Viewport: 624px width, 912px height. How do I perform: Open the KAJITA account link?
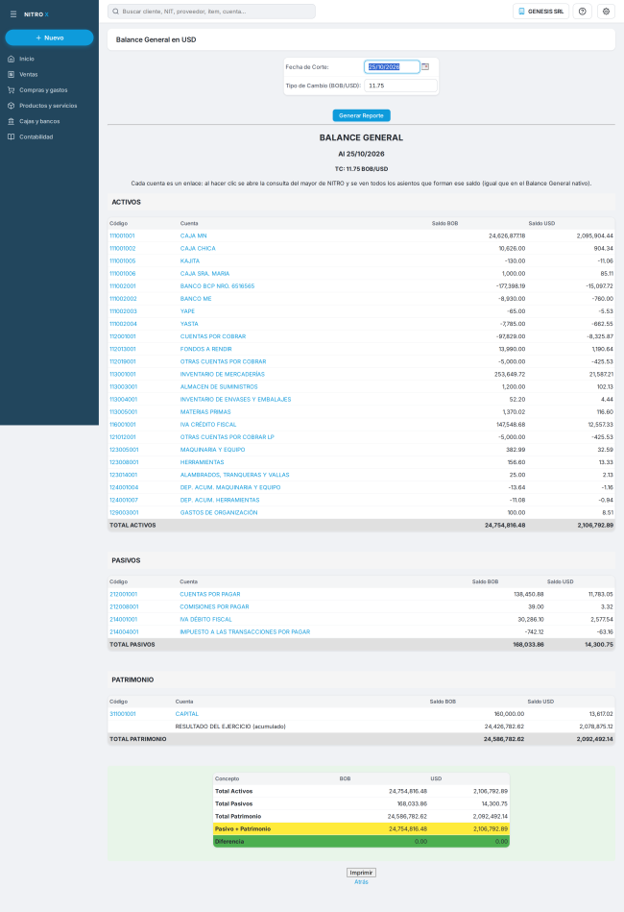pos(189,261)
